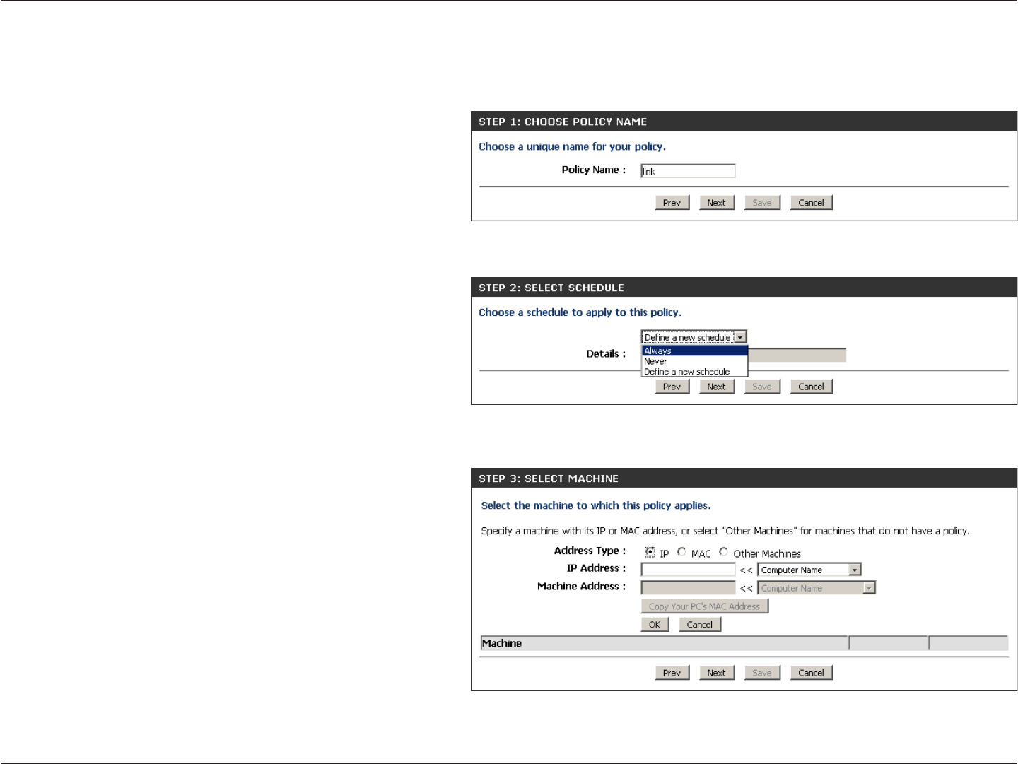The width and height of the screenshot is (1018, 764).
Task: Click bottom Cancel button beside Save in Step 3
Action: click(811, 673)
